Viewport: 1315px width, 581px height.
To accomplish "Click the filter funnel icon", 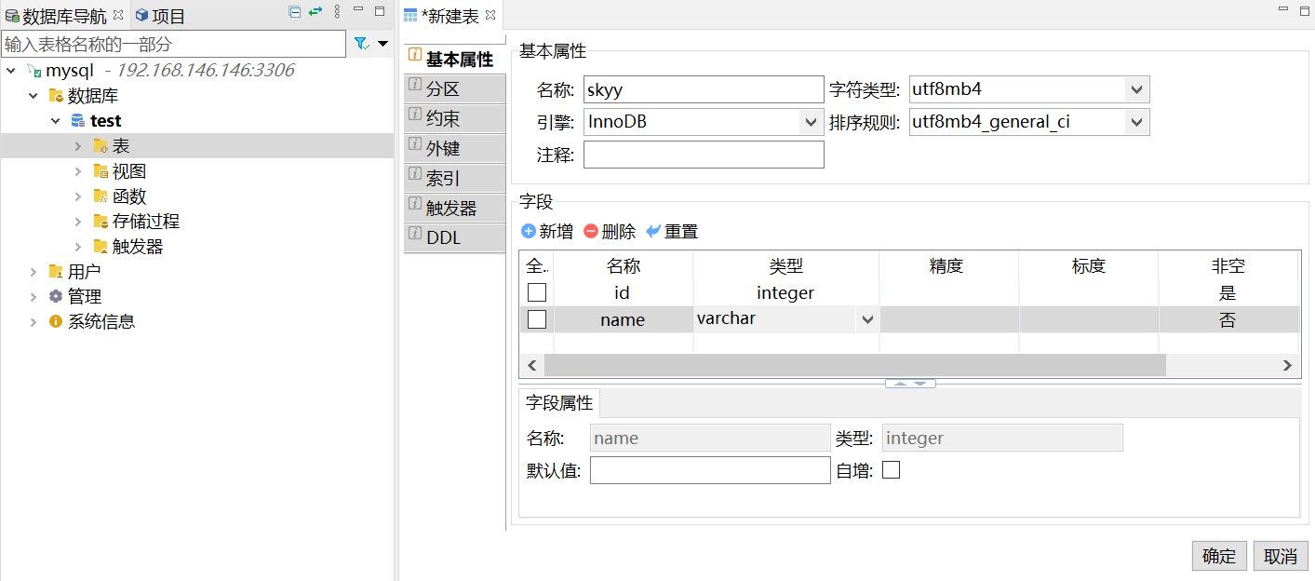I will [361, 43].
